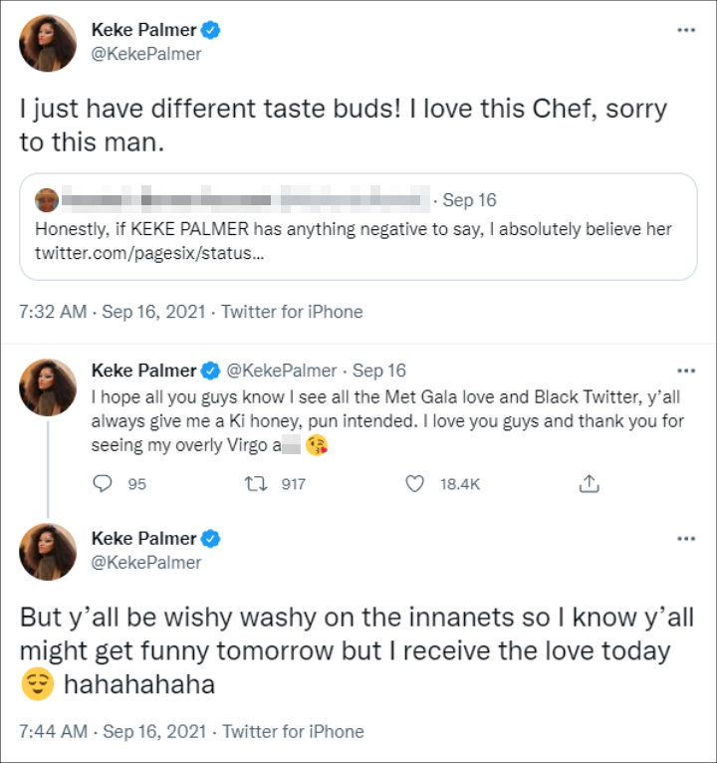Click Twitter for iPhone on last tweet
Screen dimensions: 717x763
(293, 732)
